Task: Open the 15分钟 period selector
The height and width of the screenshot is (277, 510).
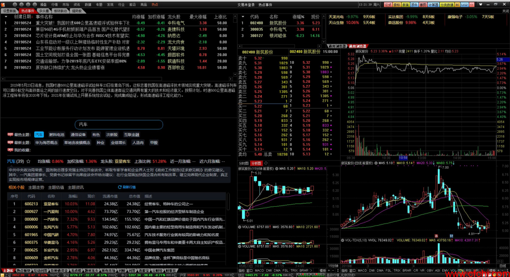Action: [333, 266]
